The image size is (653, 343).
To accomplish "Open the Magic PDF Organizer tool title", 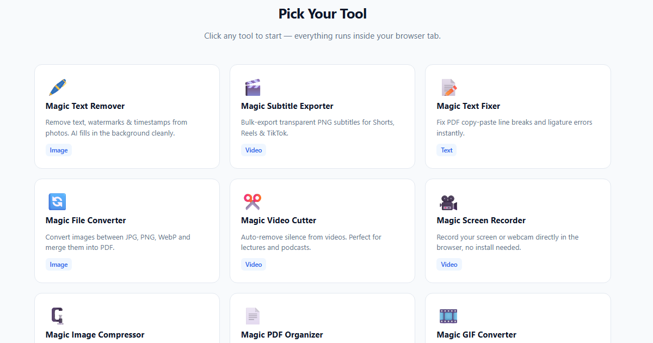I will pos(282,335).
